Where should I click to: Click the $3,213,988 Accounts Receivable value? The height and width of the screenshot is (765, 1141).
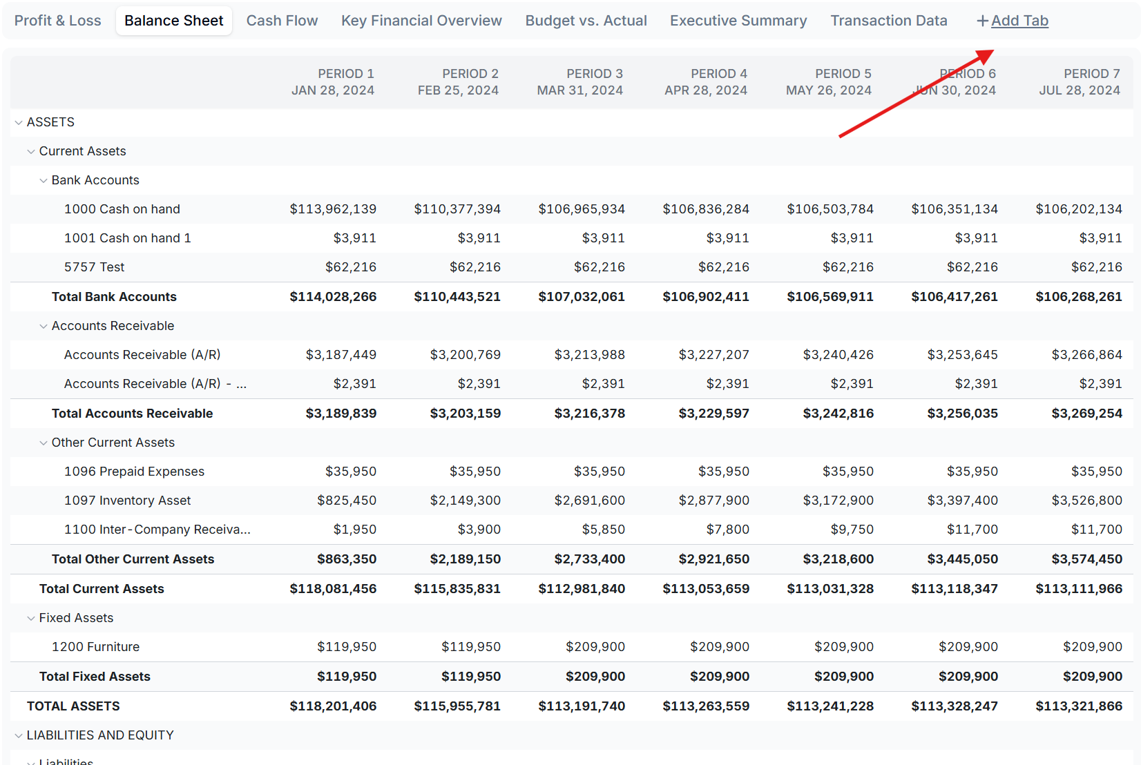tap(590, 355)
